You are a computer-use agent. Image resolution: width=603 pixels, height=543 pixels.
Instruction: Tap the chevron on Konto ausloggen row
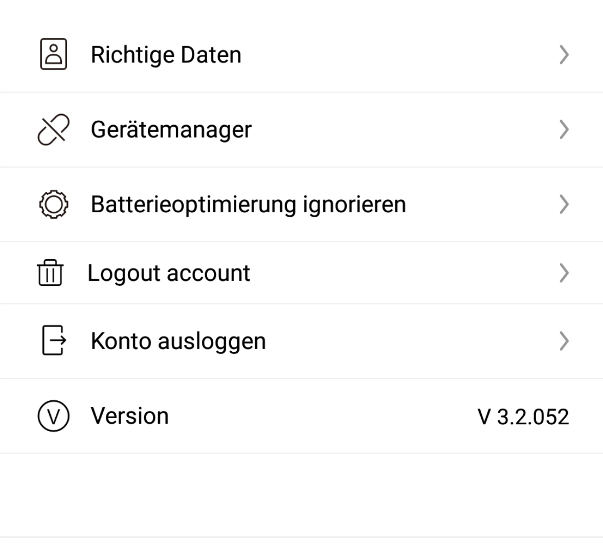tap(564, 341)
